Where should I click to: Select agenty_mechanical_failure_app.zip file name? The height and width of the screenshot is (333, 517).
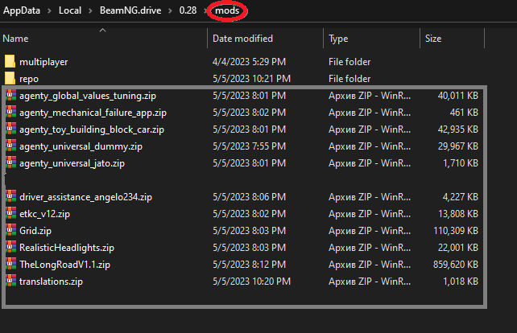coord(93,112)
